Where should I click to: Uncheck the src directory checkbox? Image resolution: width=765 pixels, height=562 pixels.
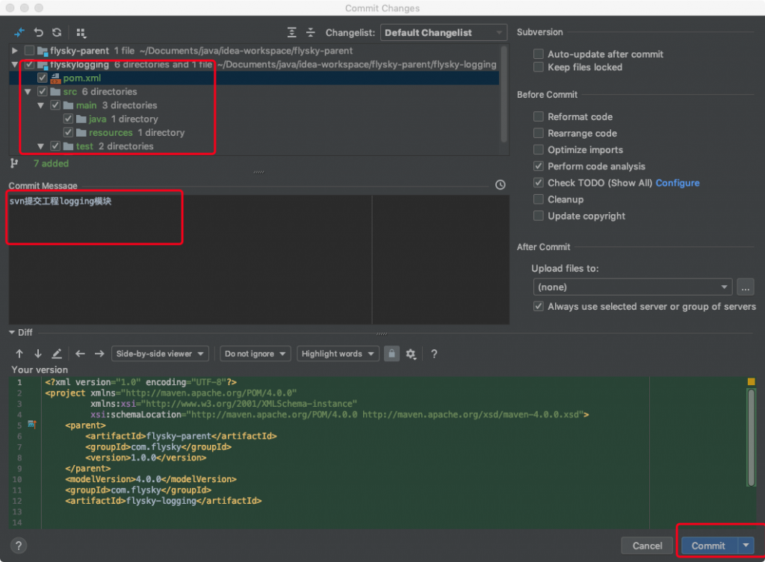[43, 92]
